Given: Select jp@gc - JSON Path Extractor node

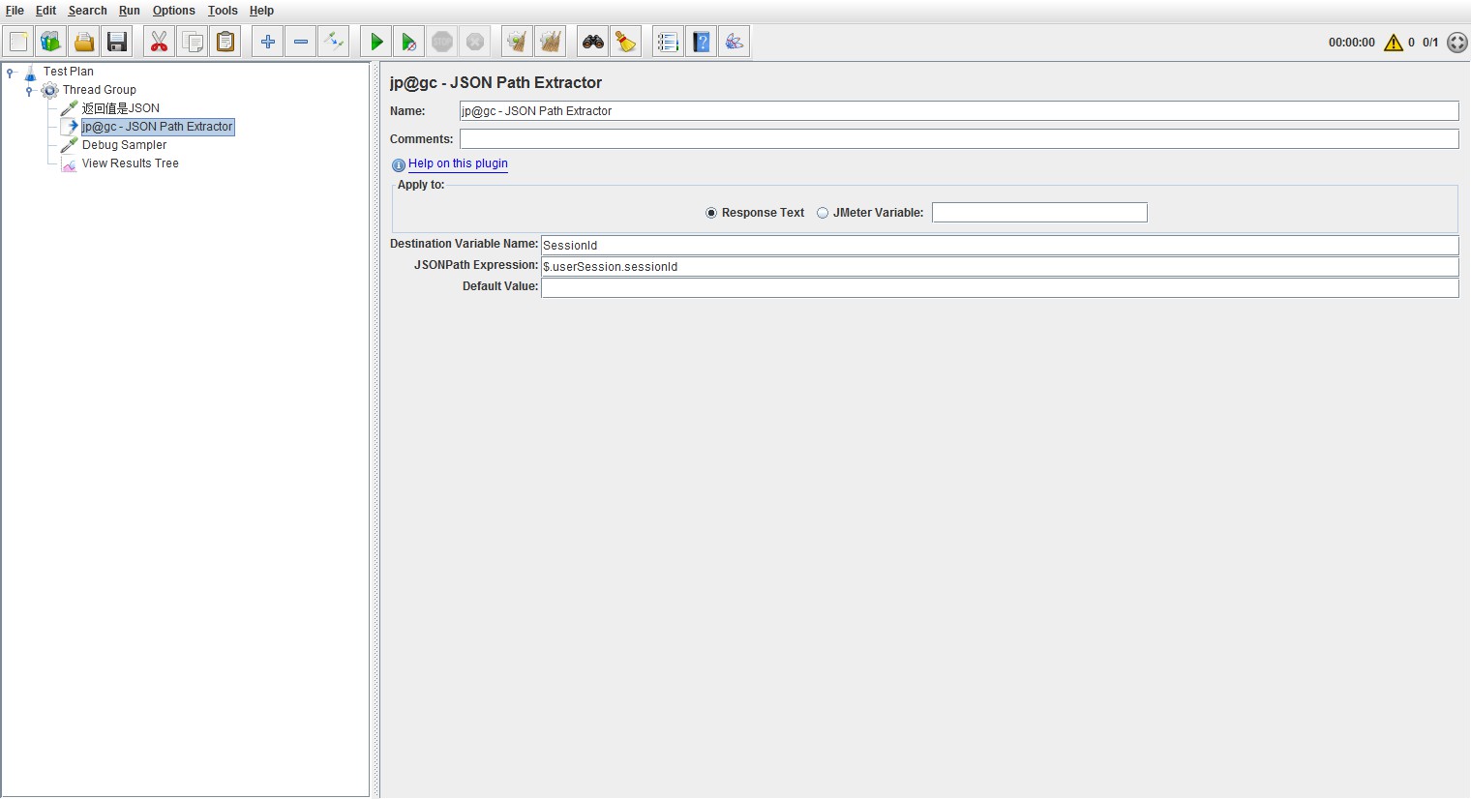Looking at the screenshot, I should click(x=158, y=127).
